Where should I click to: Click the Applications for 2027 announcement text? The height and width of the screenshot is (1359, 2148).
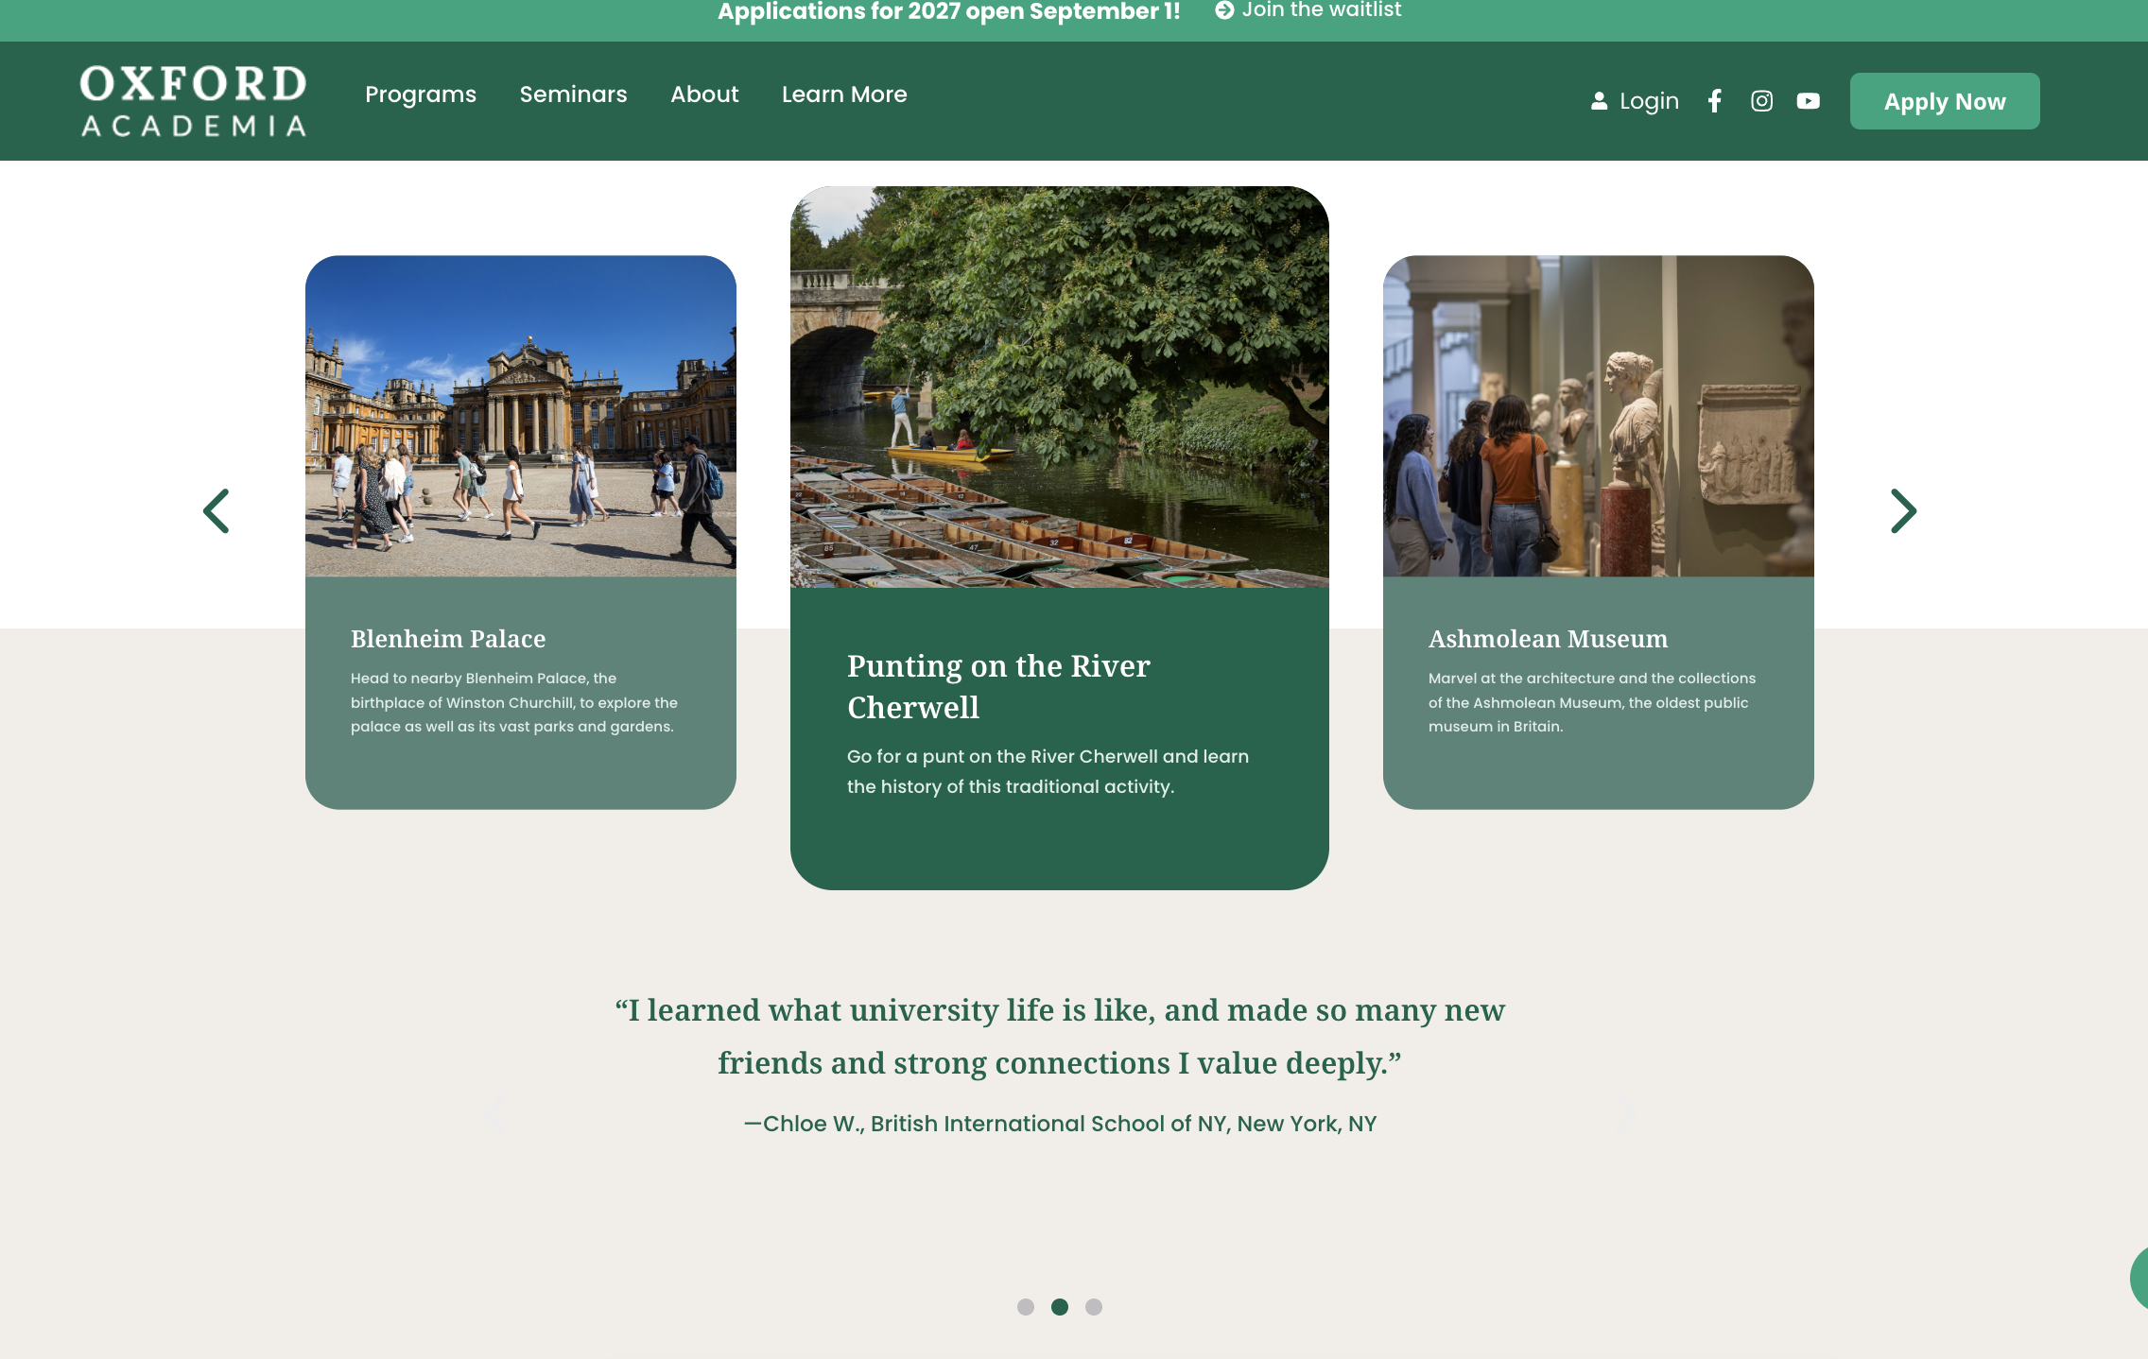coord(948,11)
